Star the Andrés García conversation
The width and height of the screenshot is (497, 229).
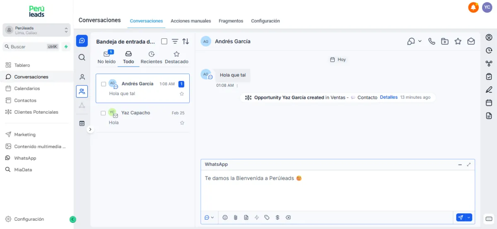pos(181,94)
